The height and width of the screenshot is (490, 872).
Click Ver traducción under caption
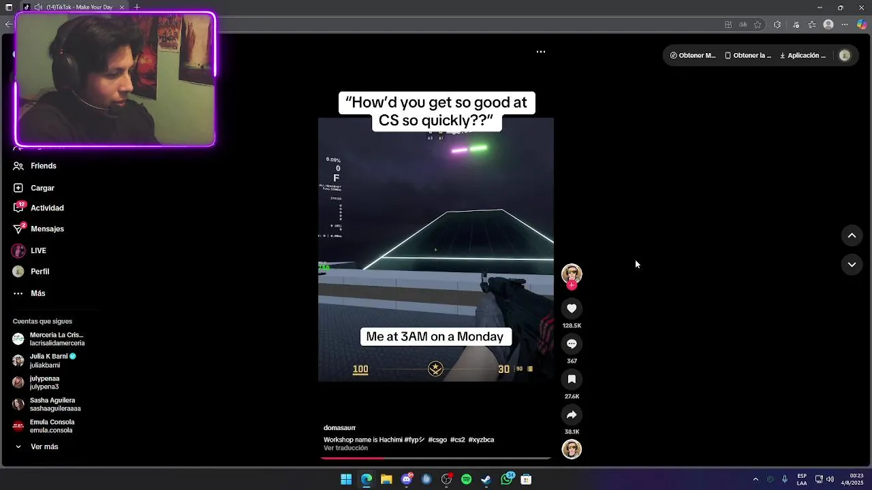click(x=345, y=448)
